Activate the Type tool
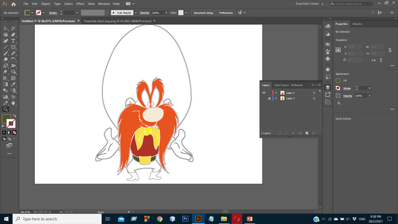Screen dimensions: 398x224 click(x=13, y=41)
